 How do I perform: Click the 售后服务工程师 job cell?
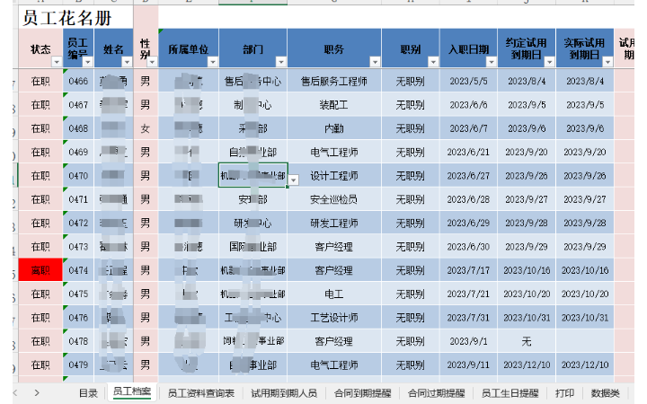pyautogui.click(x=334, y=81)
